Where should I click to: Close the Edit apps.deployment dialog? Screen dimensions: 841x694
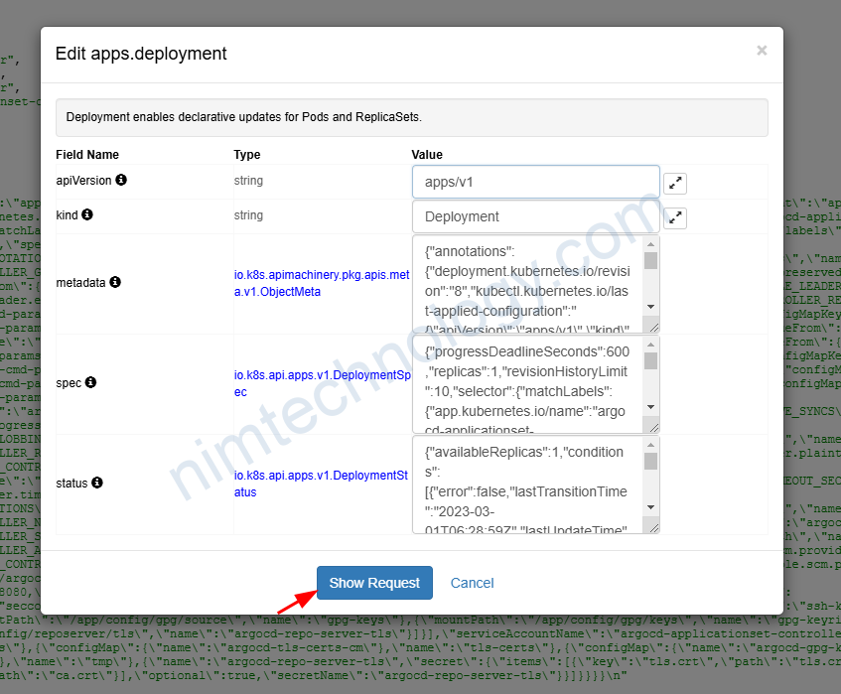762,51
